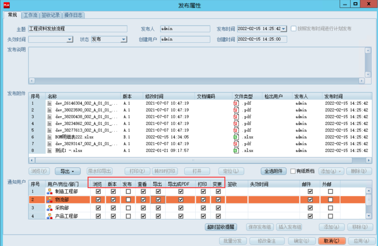Image resolution: width=378 pixels, height=246 pixels.
Task: Click the attachment list horizontal scrollbar
Action: [x=192, y=160]
